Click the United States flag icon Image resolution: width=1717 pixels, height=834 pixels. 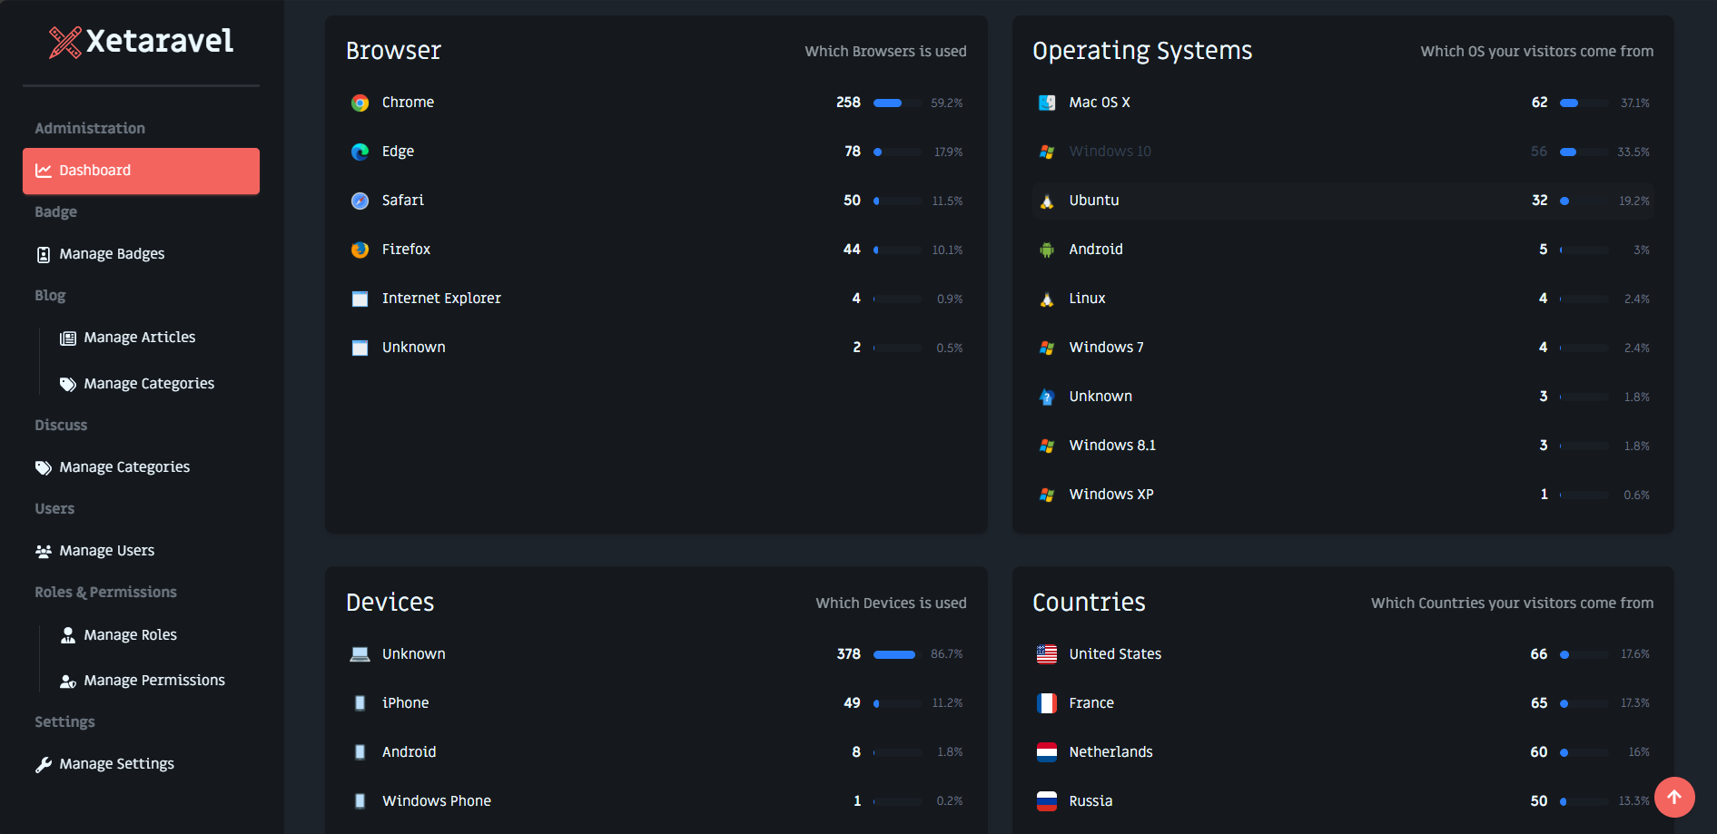pos(1046,653)
